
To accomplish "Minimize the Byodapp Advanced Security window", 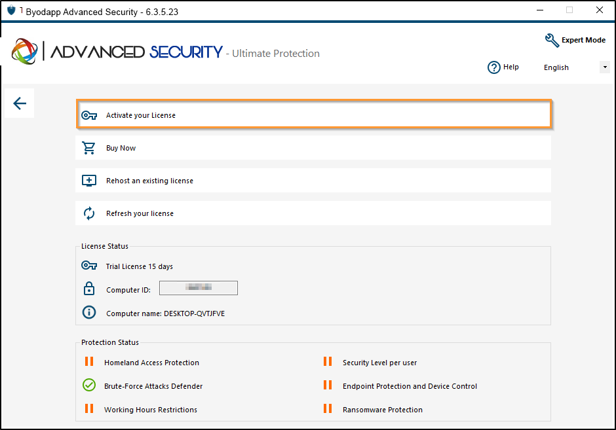I will click(540, 10).
